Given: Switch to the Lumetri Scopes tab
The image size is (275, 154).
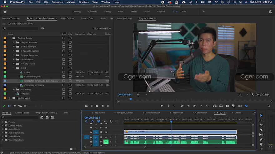Looking at the screenshot, I should pyautogui.click(x=22, y=113).
